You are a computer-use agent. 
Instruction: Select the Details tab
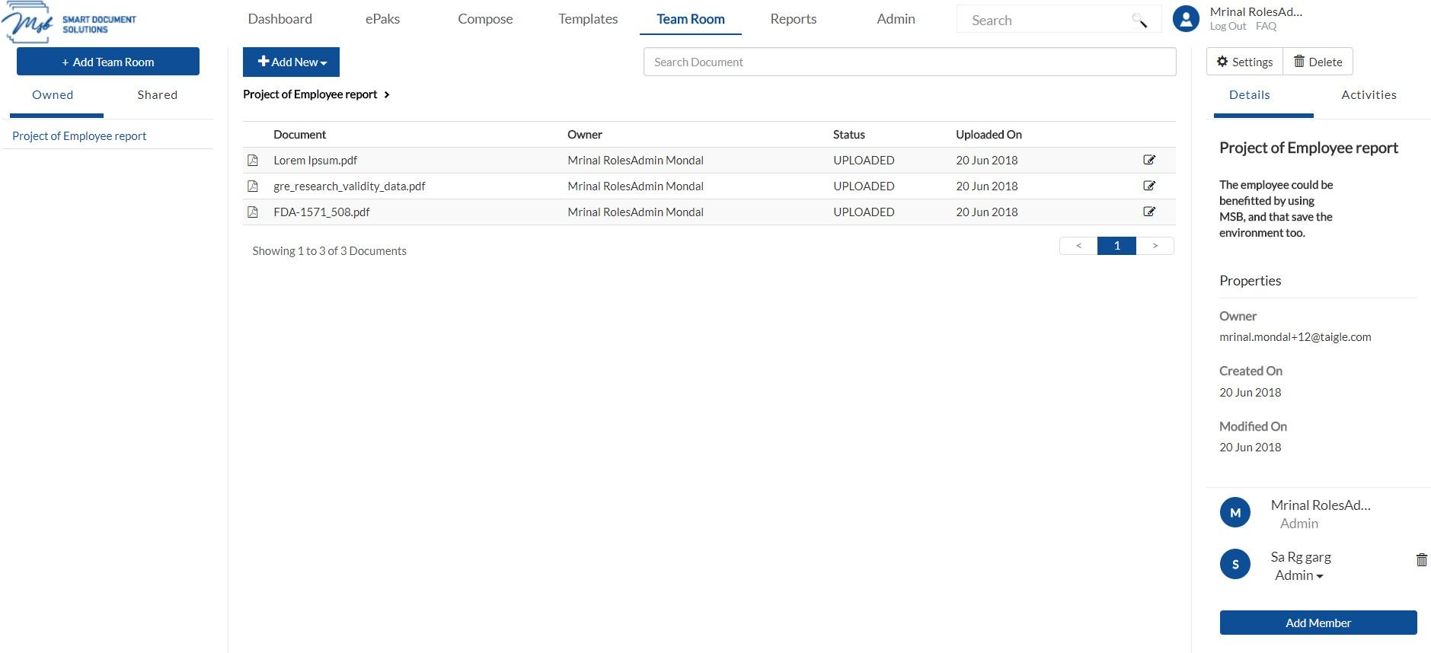(x=1249, y=95)
